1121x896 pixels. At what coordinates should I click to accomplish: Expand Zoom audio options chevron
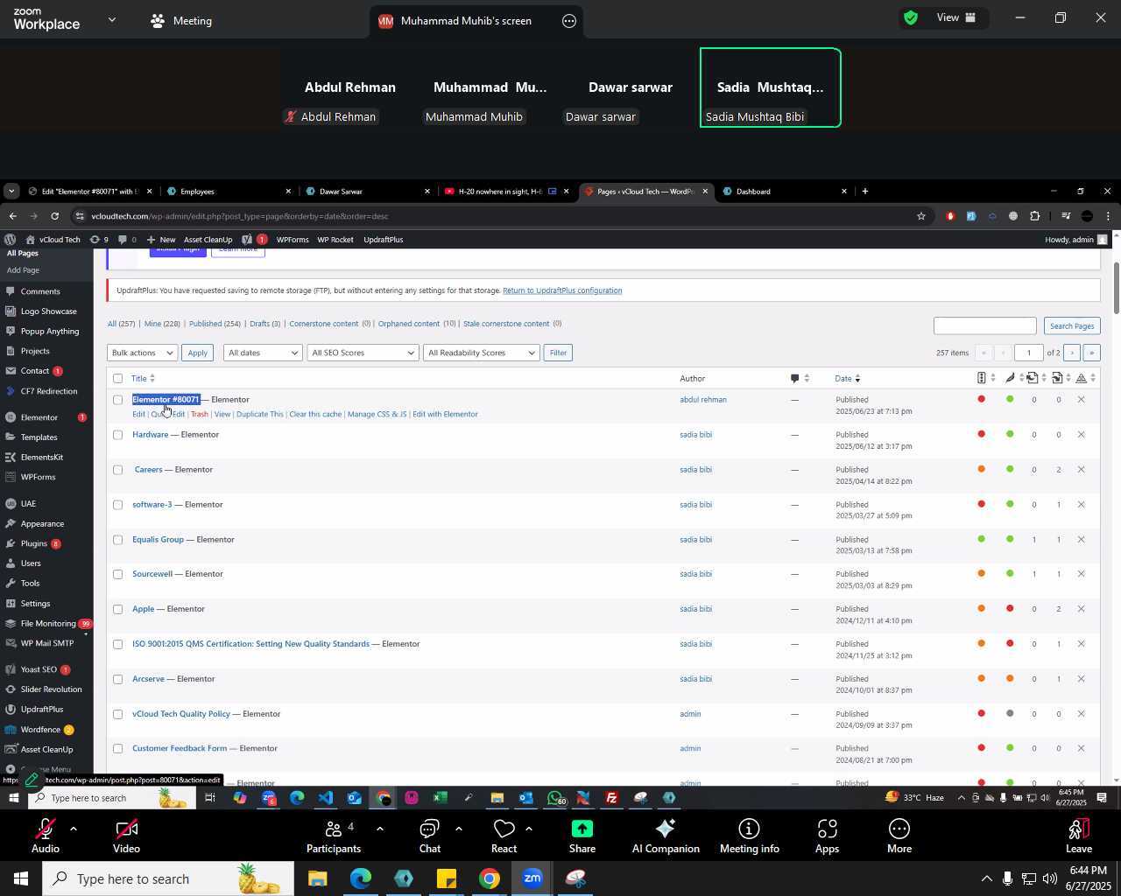74,828
